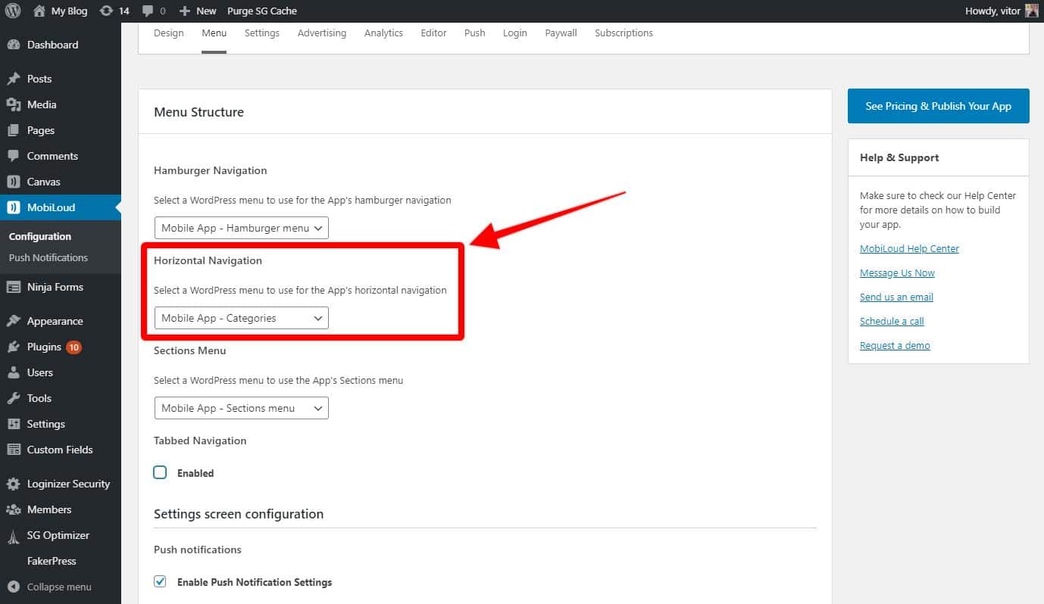Click the Tools wrench icon
The image size is (1044, 604).
[13, 398]
